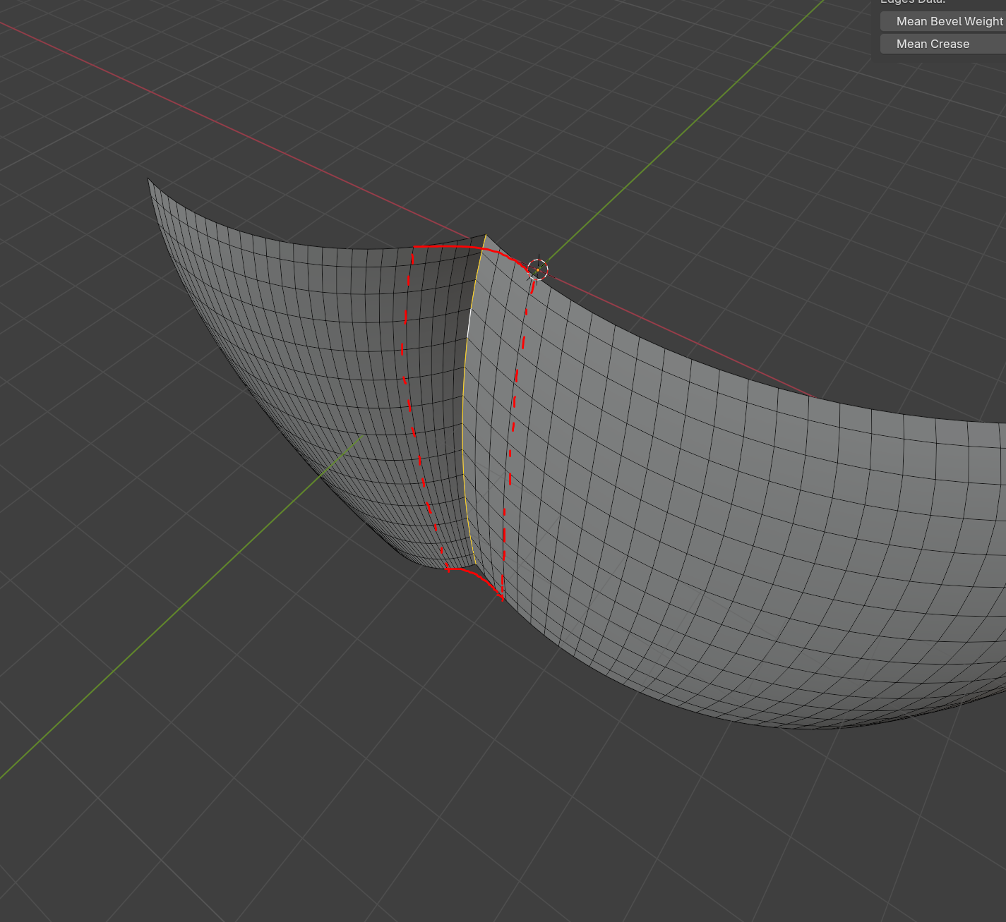Click the 3D cursor crosshair
The height and width of the screenshot is (922, 1006).
[537, 269]
